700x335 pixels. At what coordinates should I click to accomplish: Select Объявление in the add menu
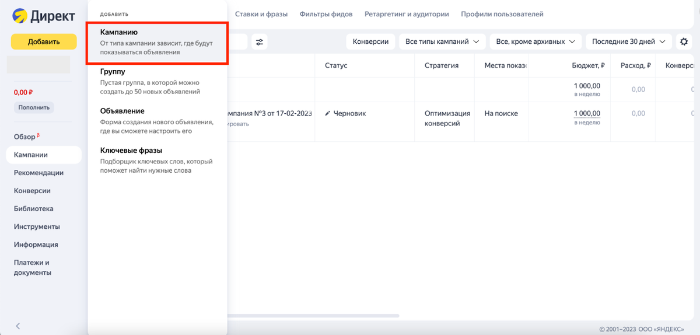pyautogui.click(x=157, y=121)
